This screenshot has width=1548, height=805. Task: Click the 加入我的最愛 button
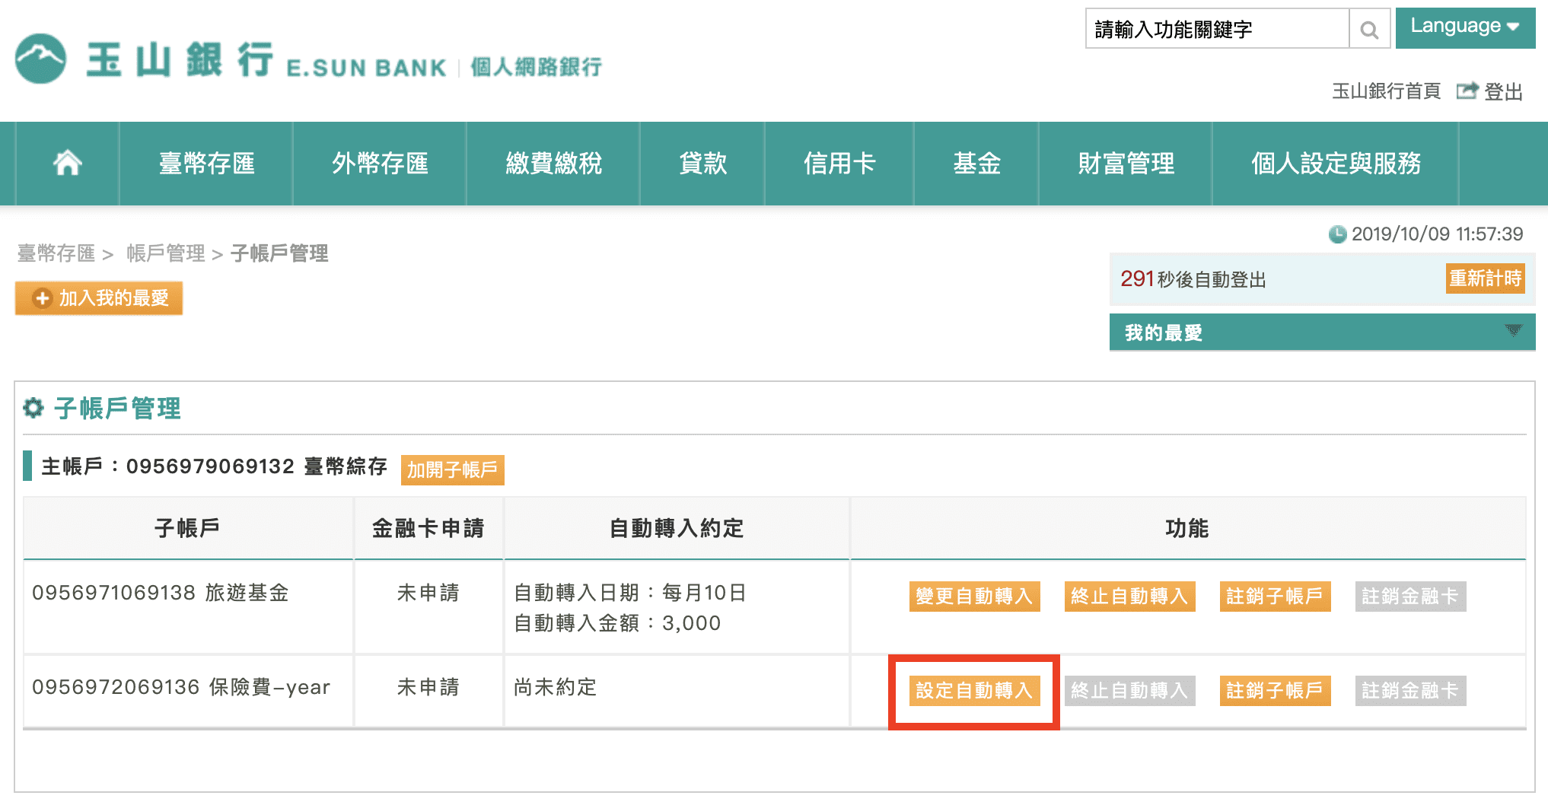99,298
